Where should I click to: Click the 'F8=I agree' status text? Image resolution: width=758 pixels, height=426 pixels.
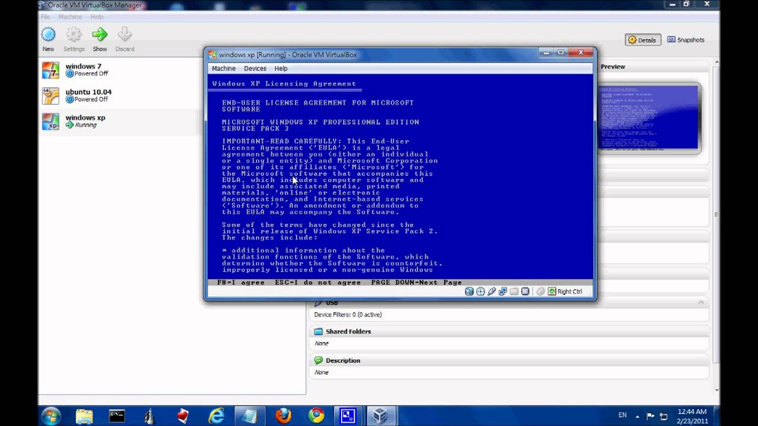pos(240,282)
